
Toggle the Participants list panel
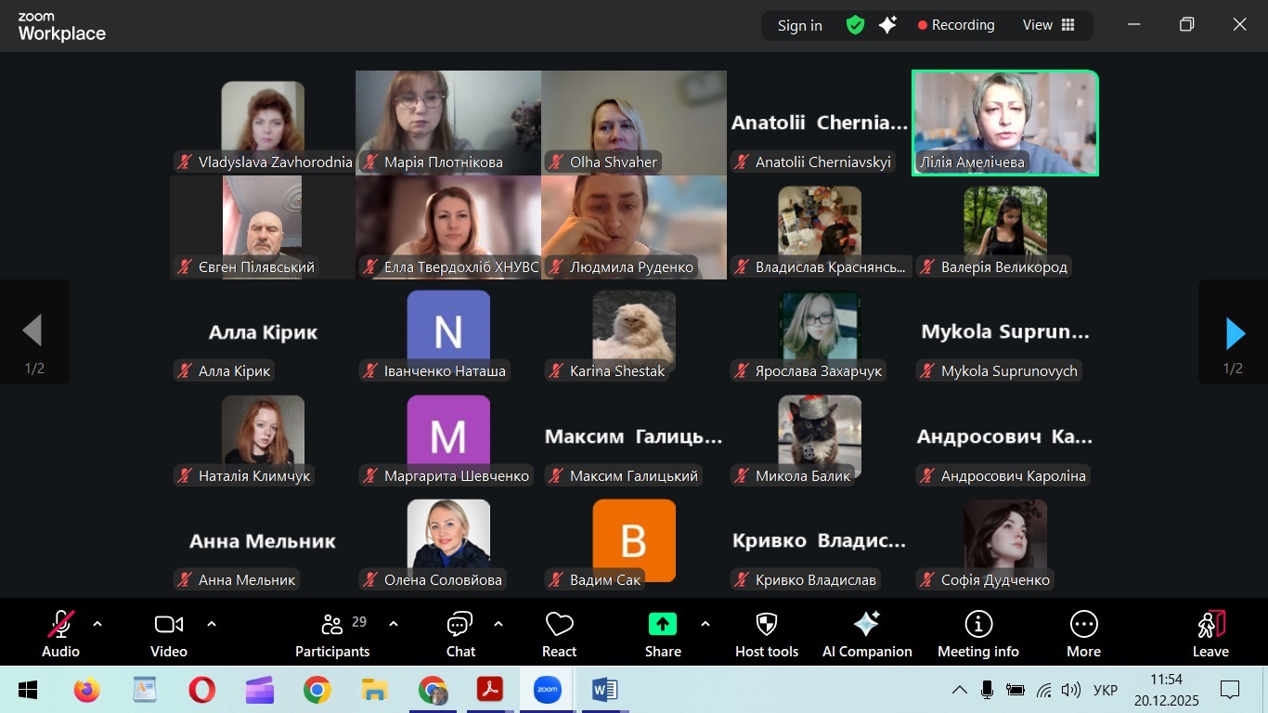point(332,634)
